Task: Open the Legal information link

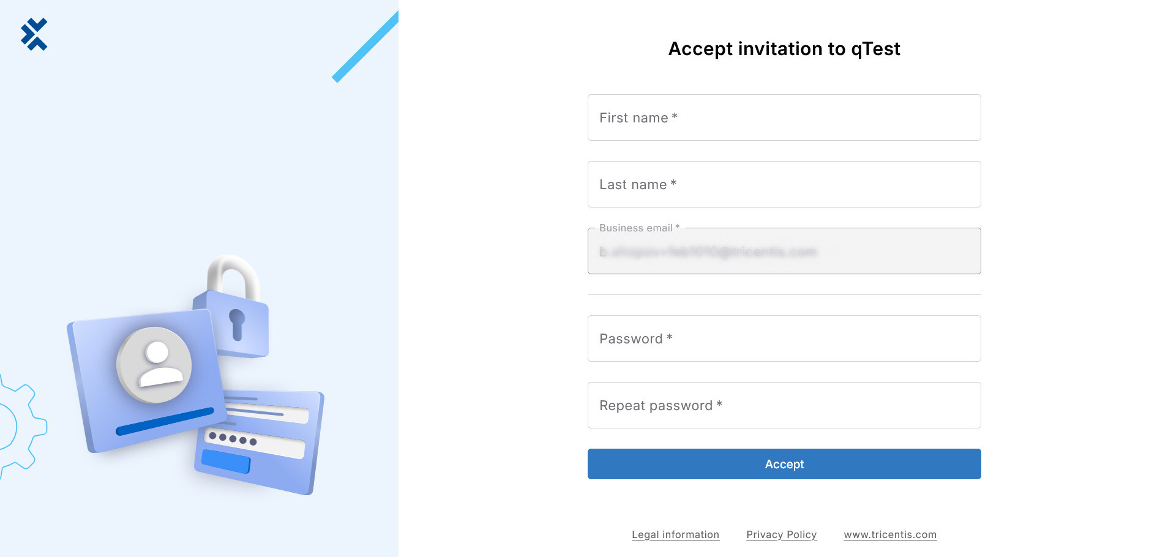Action: tap(675, 534)
